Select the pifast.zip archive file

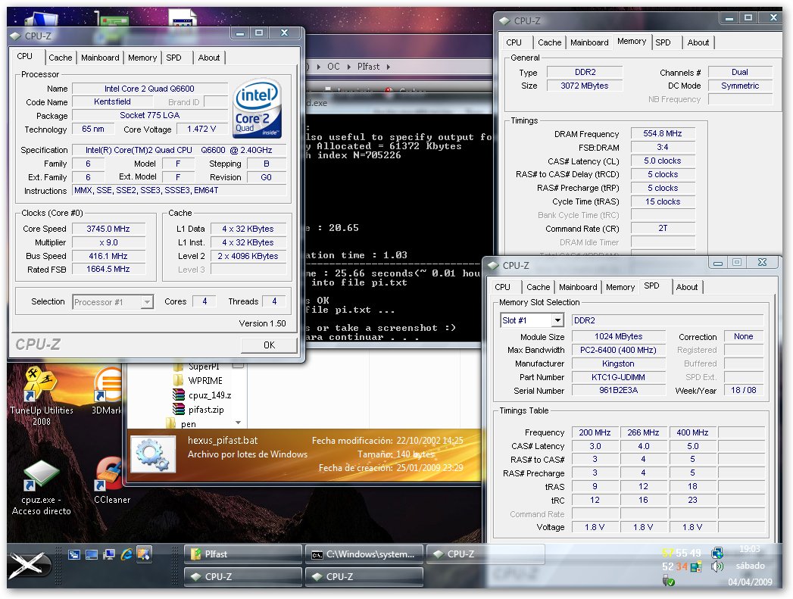click(x=198, y=410)
